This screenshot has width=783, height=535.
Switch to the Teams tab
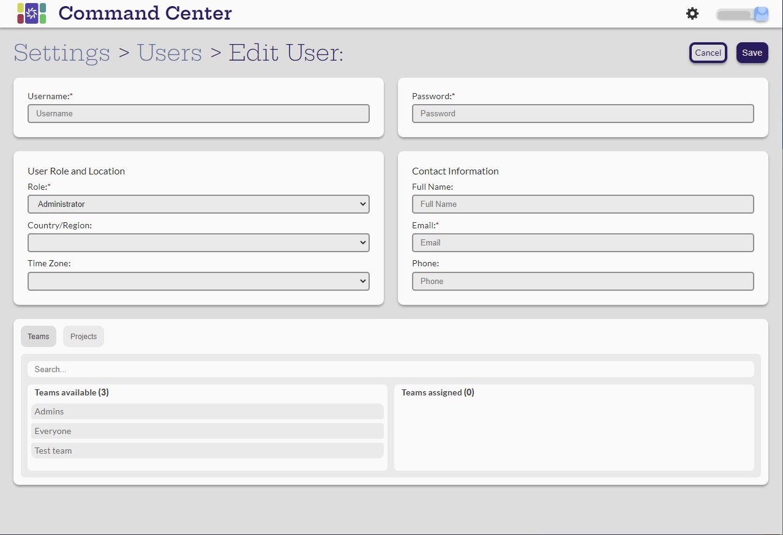[x=39, y=337]
